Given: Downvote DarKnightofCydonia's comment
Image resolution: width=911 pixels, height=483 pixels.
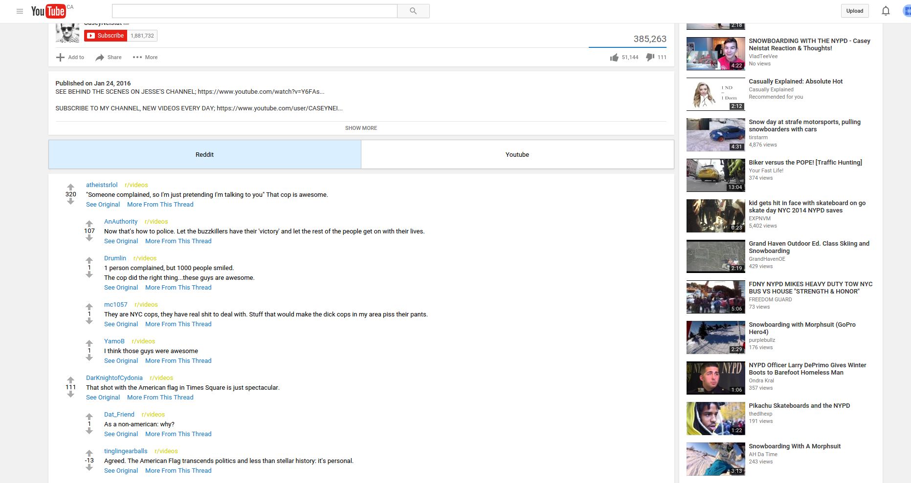Looking at the screenshot, I should (70, 394).
